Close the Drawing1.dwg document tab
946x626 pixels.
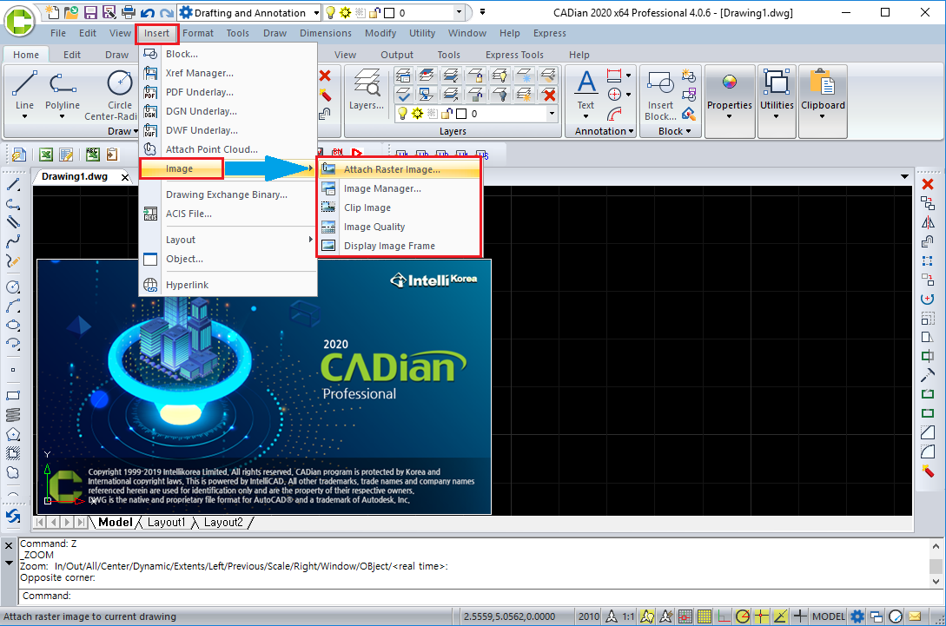[x=125, y=177]
